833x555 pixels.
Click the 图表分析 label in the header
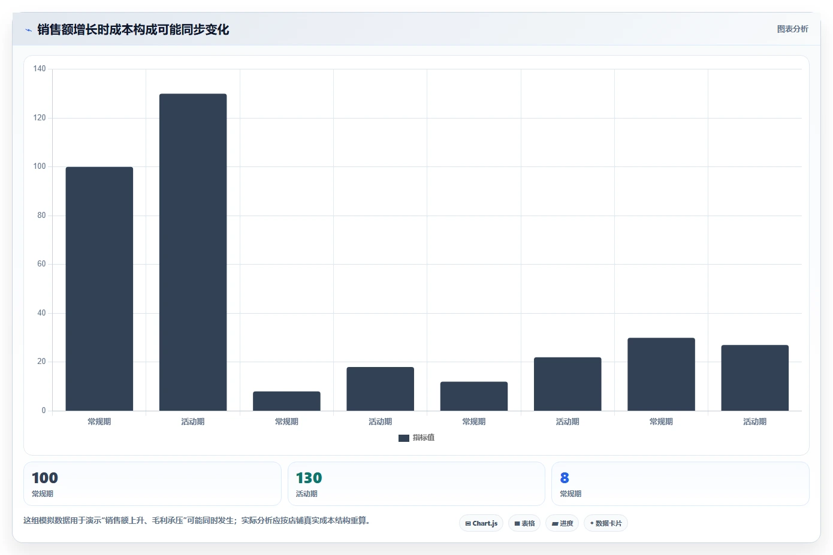point(792,29)
